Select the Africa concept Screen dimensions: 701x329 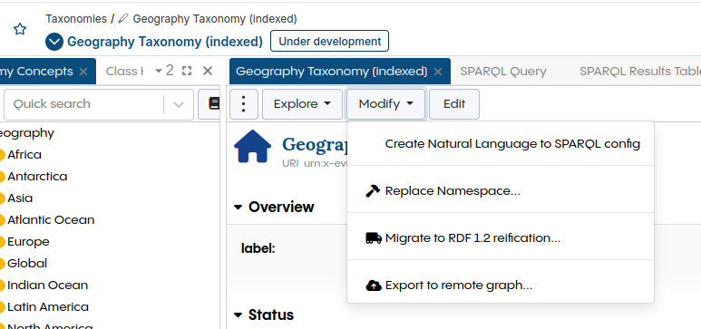click(24, 155)
